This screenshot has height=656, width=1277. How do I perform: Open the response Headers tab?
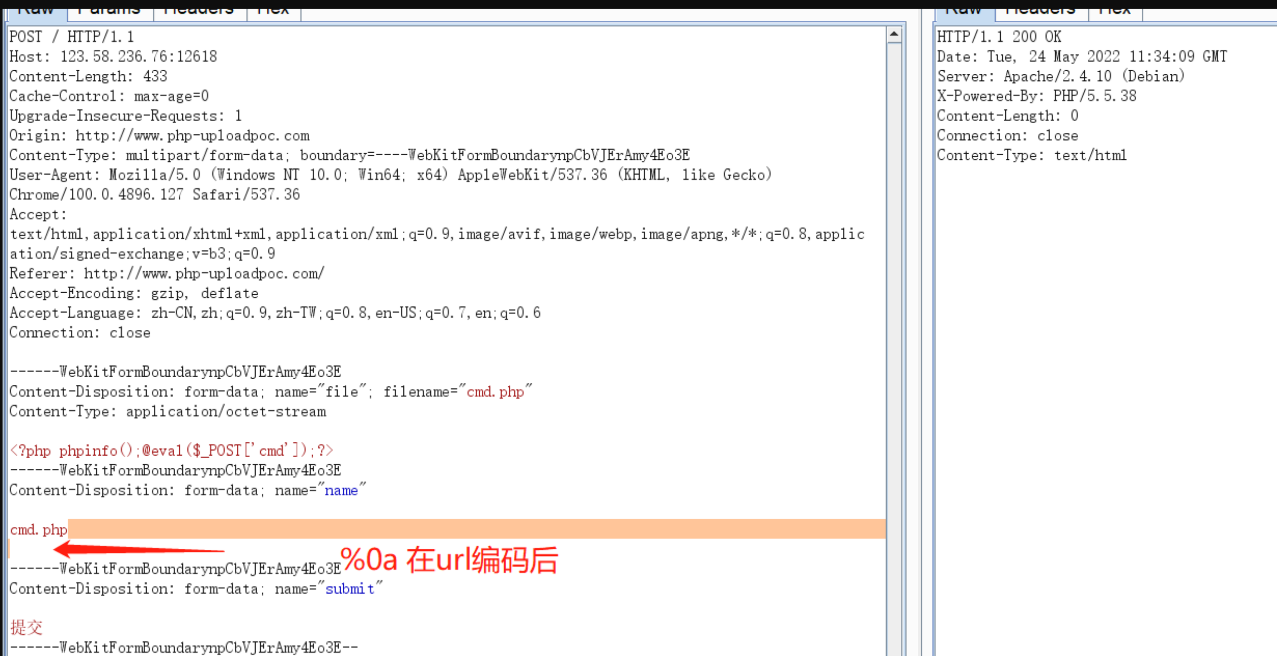coord(1041,14)
